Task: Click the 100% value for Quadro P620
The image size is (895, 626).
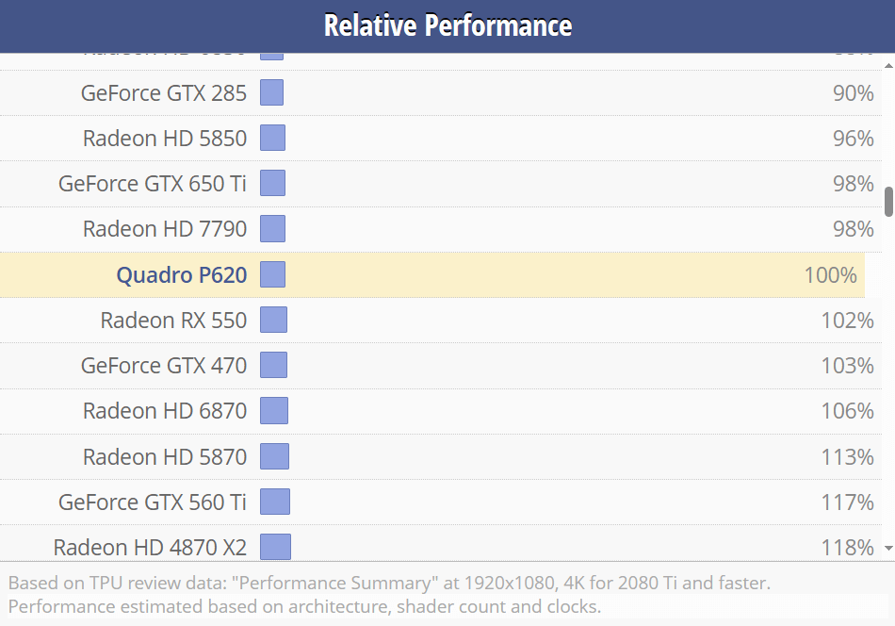Action: coord(830,275)
